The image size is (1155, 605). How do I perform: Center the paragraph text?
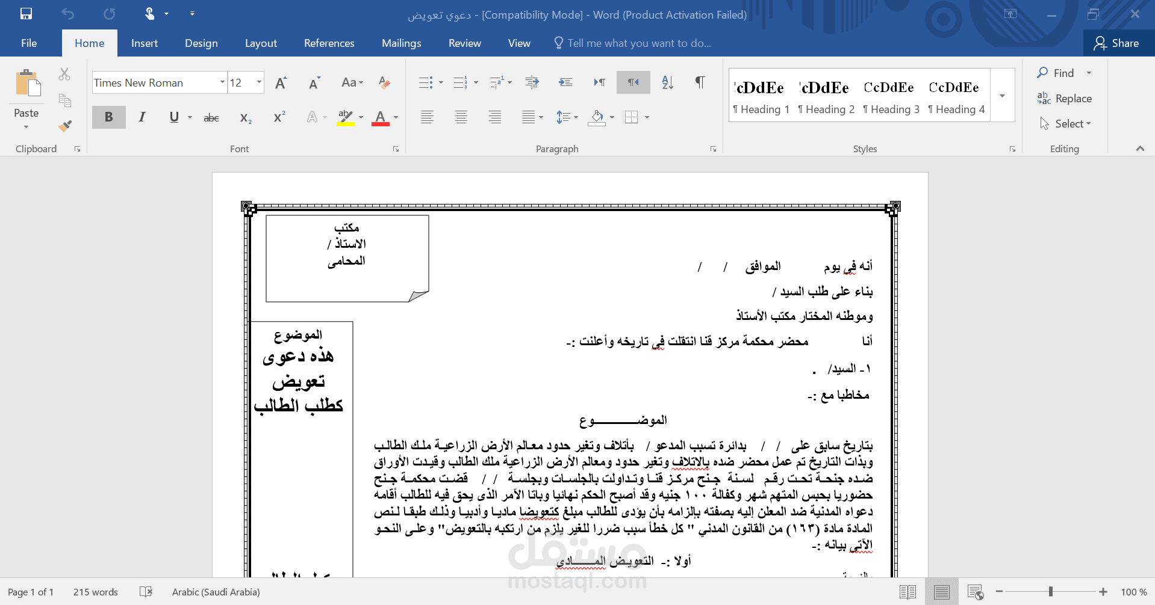point(461,117)
